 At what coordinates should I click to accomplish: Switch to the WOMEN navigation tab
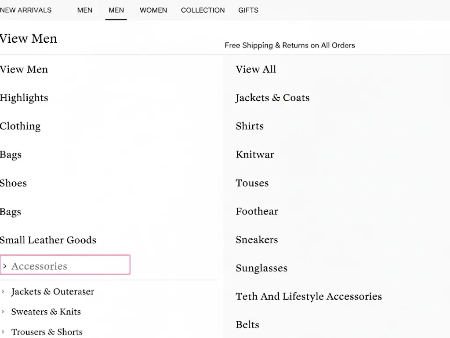(153, 10)
